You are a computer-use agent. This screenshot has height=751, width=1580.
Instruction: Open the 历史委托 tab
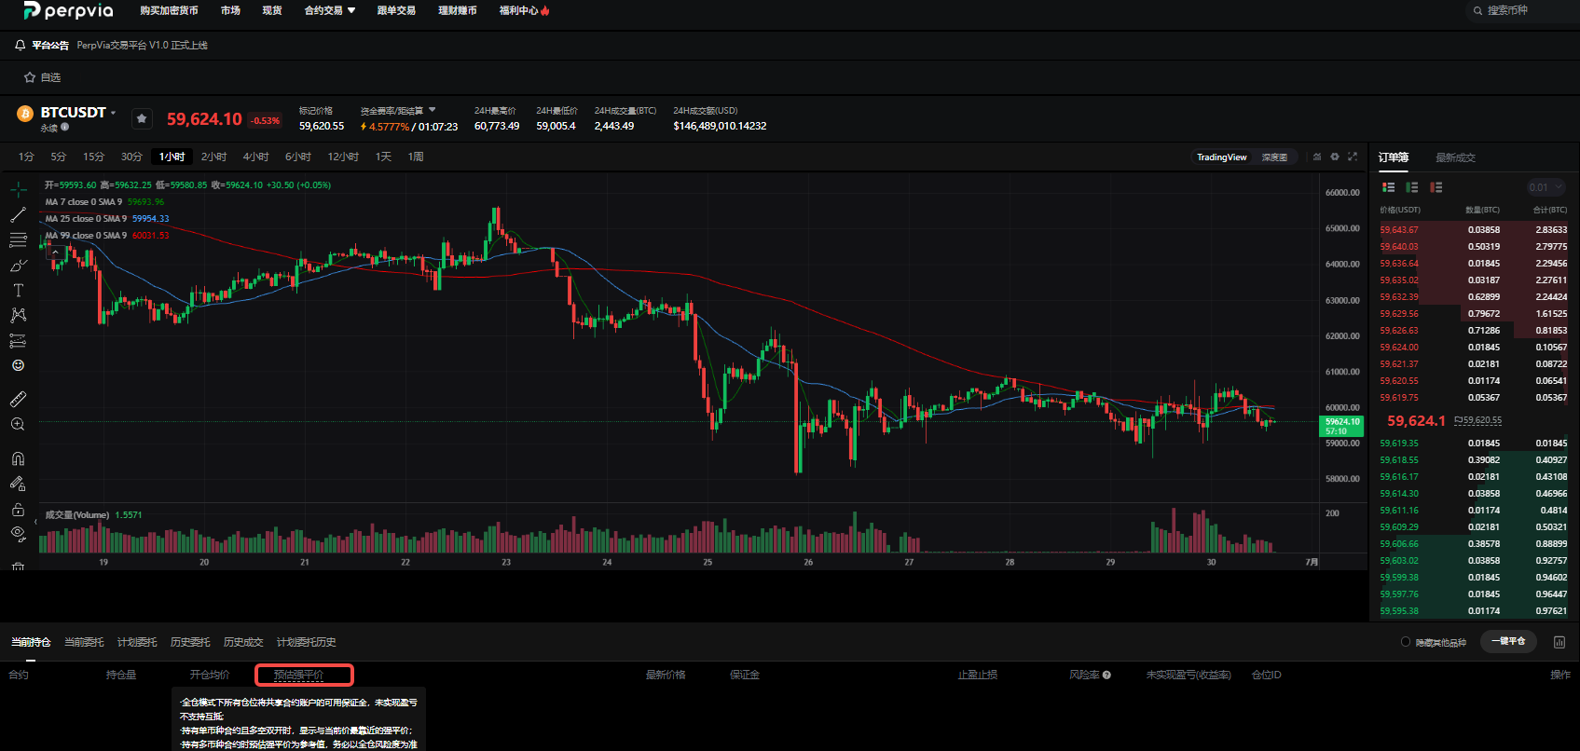click(x=190, y=642)
